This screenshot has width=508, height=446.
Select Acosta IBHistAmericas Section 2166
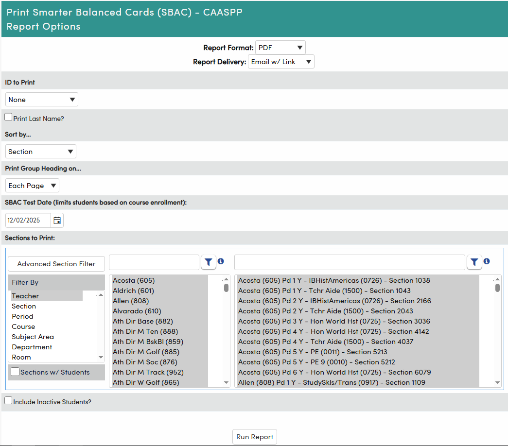(x=358, y=301)
